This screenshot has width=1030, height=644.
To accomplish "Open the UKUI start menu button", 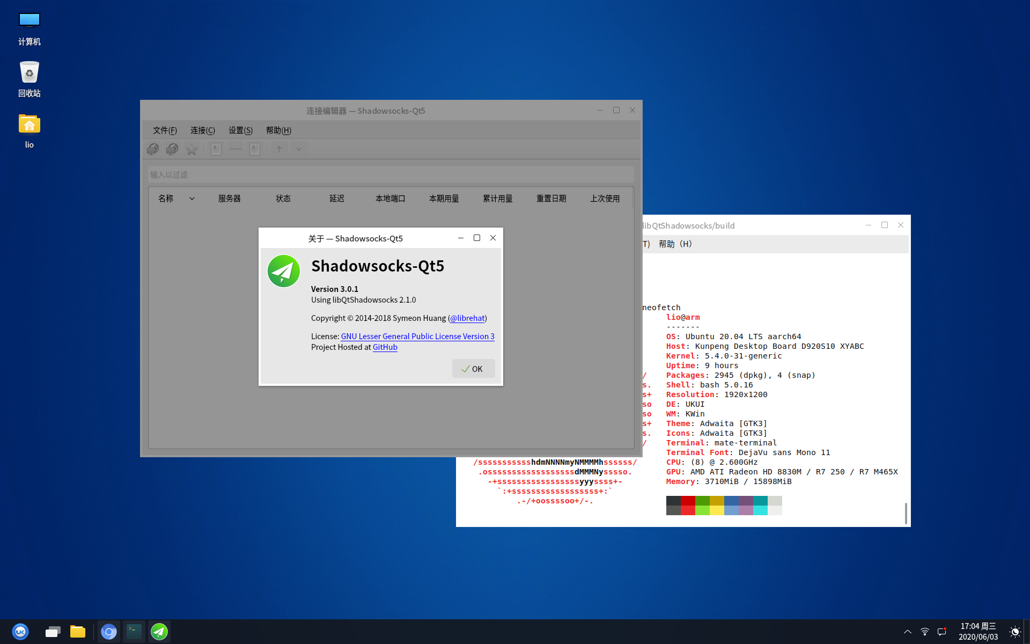I will (x=20, y=632).
